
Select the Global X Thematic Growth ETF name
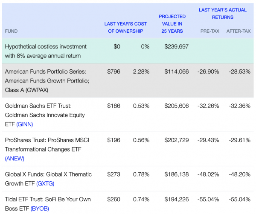pyautogui.click(x=48, y=179)
